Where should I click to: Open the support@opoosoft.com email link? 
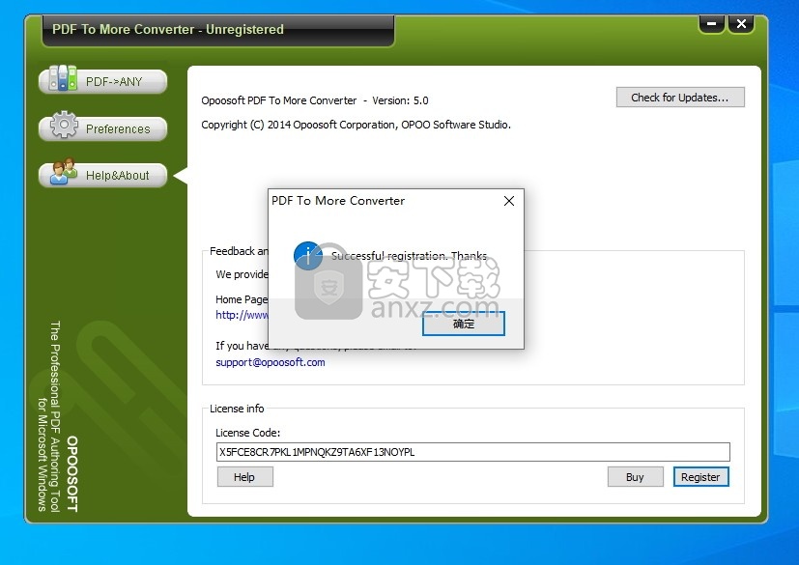[x=271, y=362]
